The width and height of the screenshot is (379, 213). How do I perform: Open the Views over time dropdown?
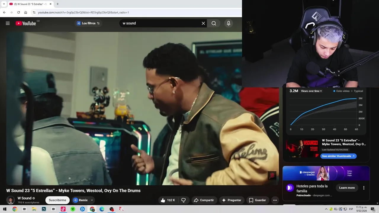point(311,91)
